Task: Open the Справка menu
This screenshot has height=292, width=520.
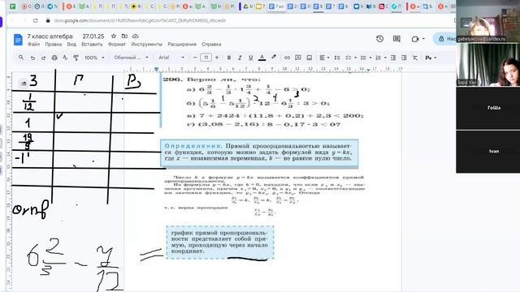Action: tap(211, 44)
